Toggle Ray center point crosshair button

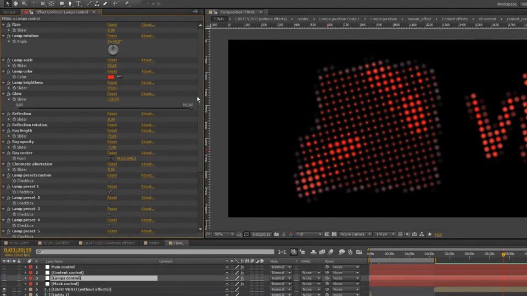coord(111,158)
